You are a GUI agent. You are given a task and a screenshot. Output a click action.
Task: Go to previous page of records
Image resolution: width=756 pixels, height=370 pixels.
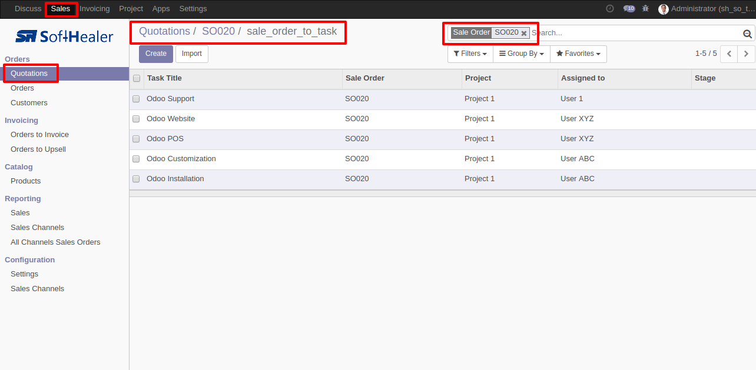729,54
